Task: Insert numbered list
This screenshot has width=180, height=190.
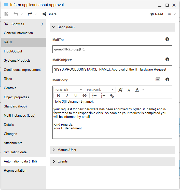Action: pyautogui.click(x=103, y=96)
